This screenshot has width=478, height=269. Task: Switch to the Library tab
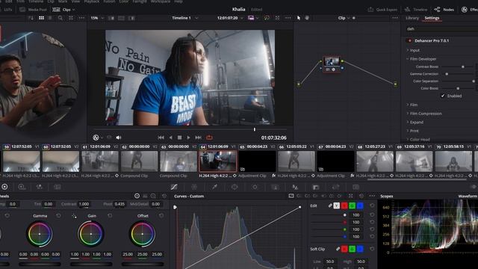click(412, 18)
